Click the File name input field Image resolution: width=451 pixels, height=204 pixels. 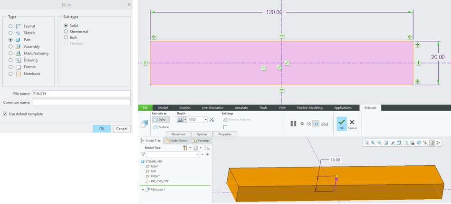point(81,94)
